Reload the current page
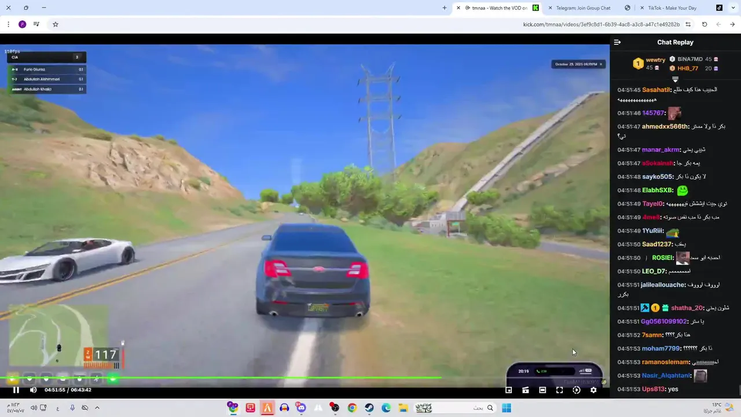Screen dimensions: 741x417 pyautogui.click(x=705, y=24)
